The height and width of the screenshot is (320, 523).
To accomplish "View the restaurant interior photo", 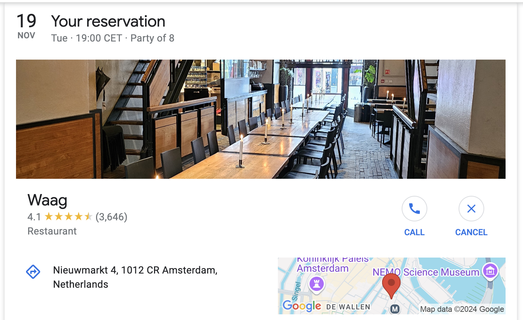I will pyautogui.click(x=261, y=119).
